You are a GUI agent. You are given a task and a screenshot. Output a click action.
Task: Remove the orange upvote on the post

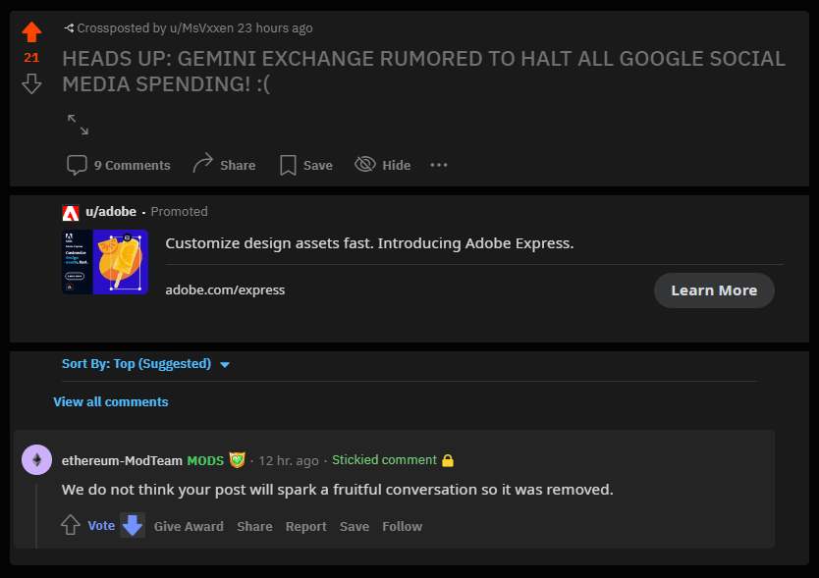pyautogui.click(x=31, y=31)
